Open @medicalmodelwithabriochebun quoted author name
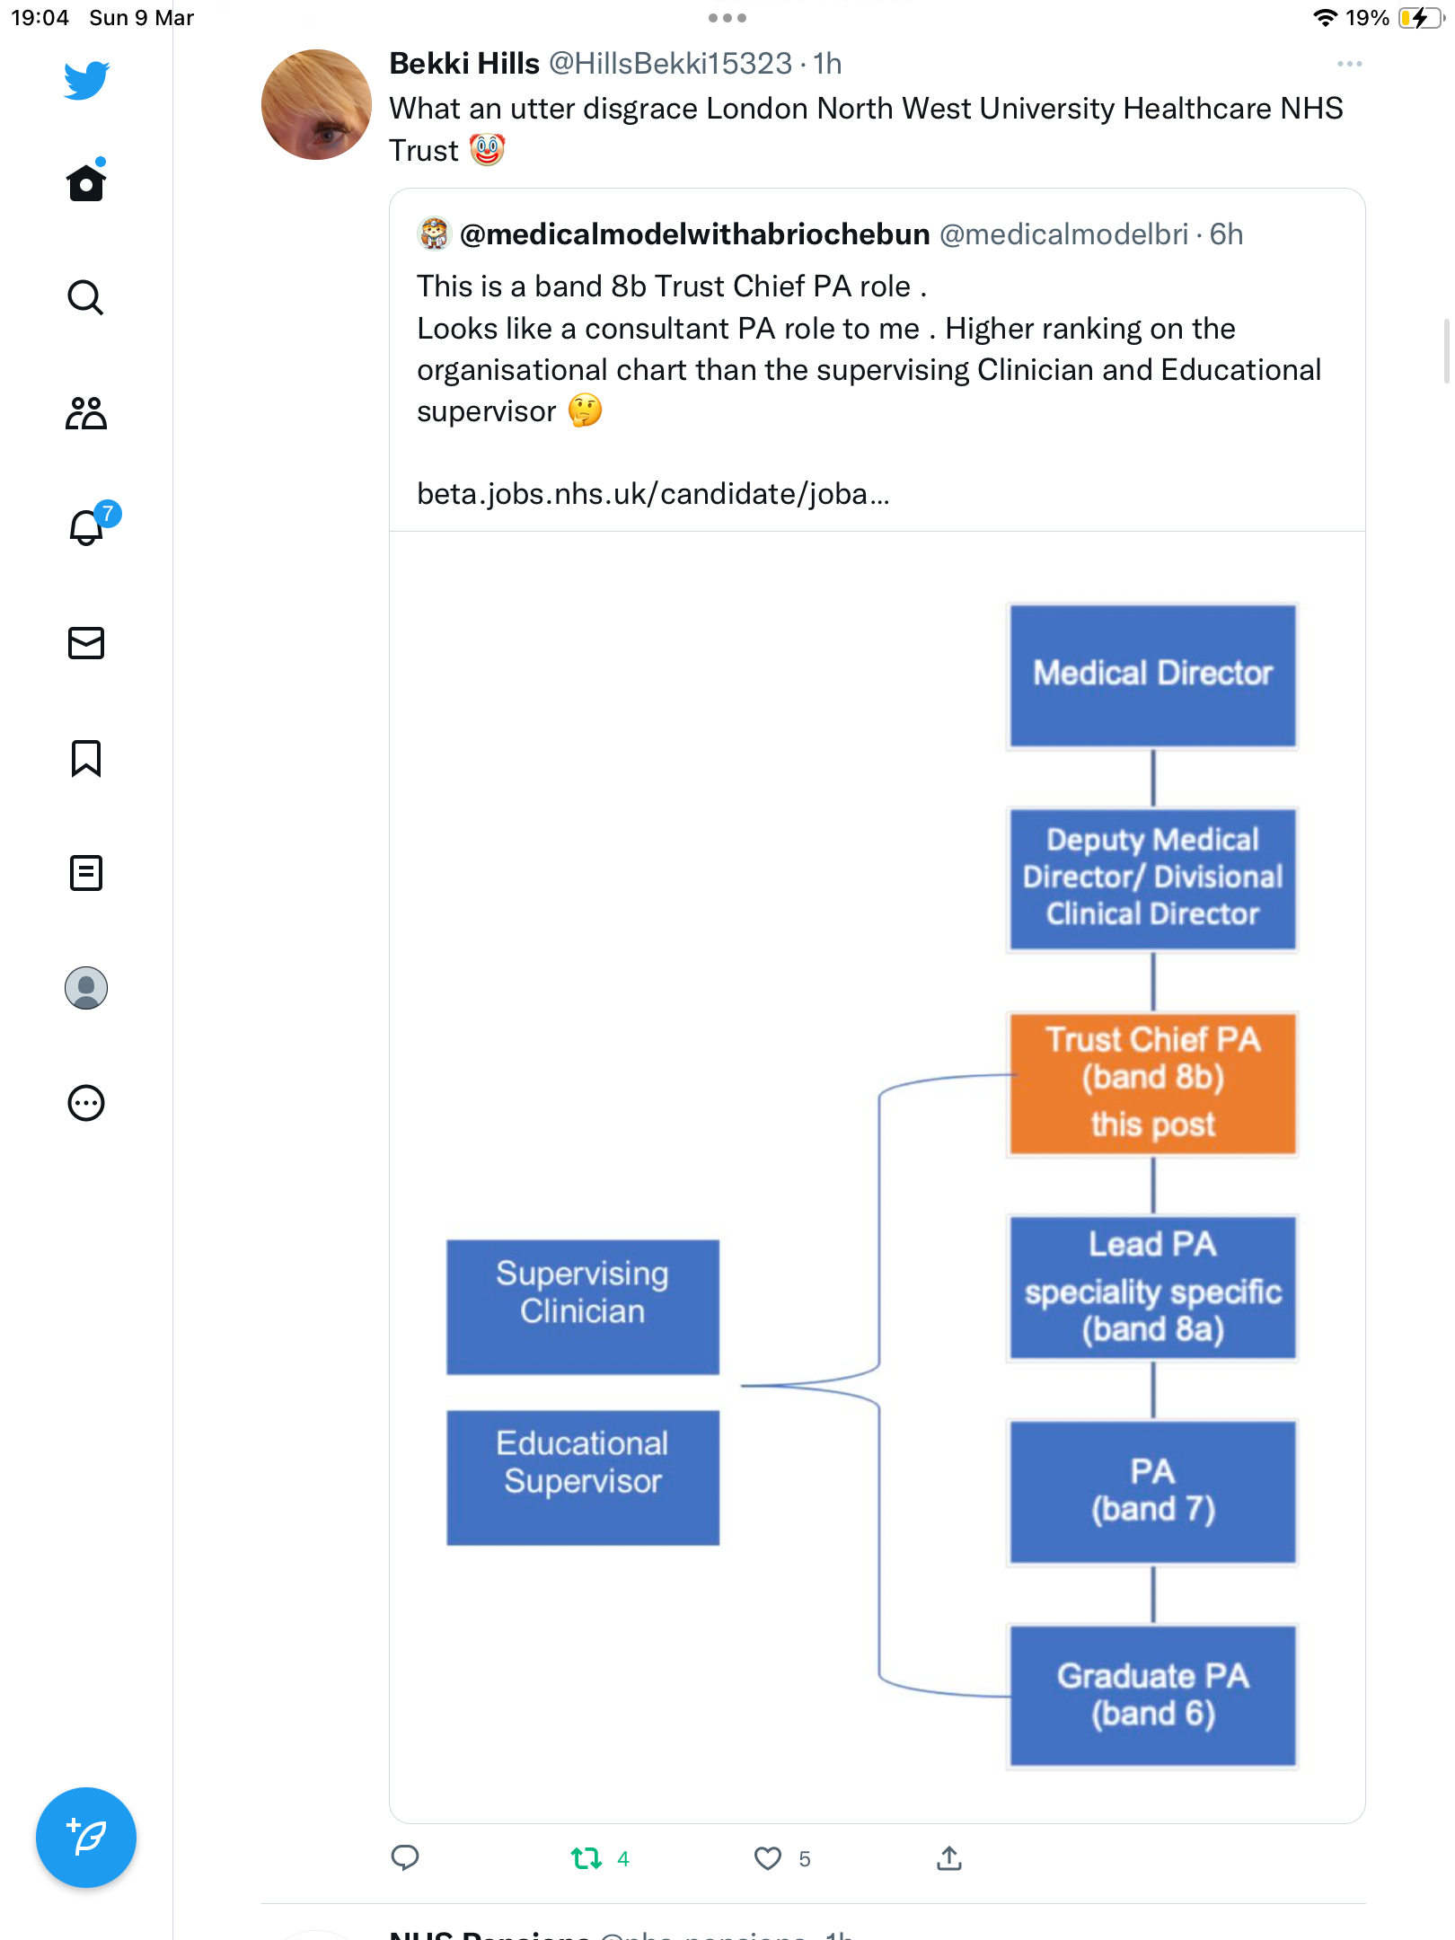 pyautogui.click(x=694, y=234)
